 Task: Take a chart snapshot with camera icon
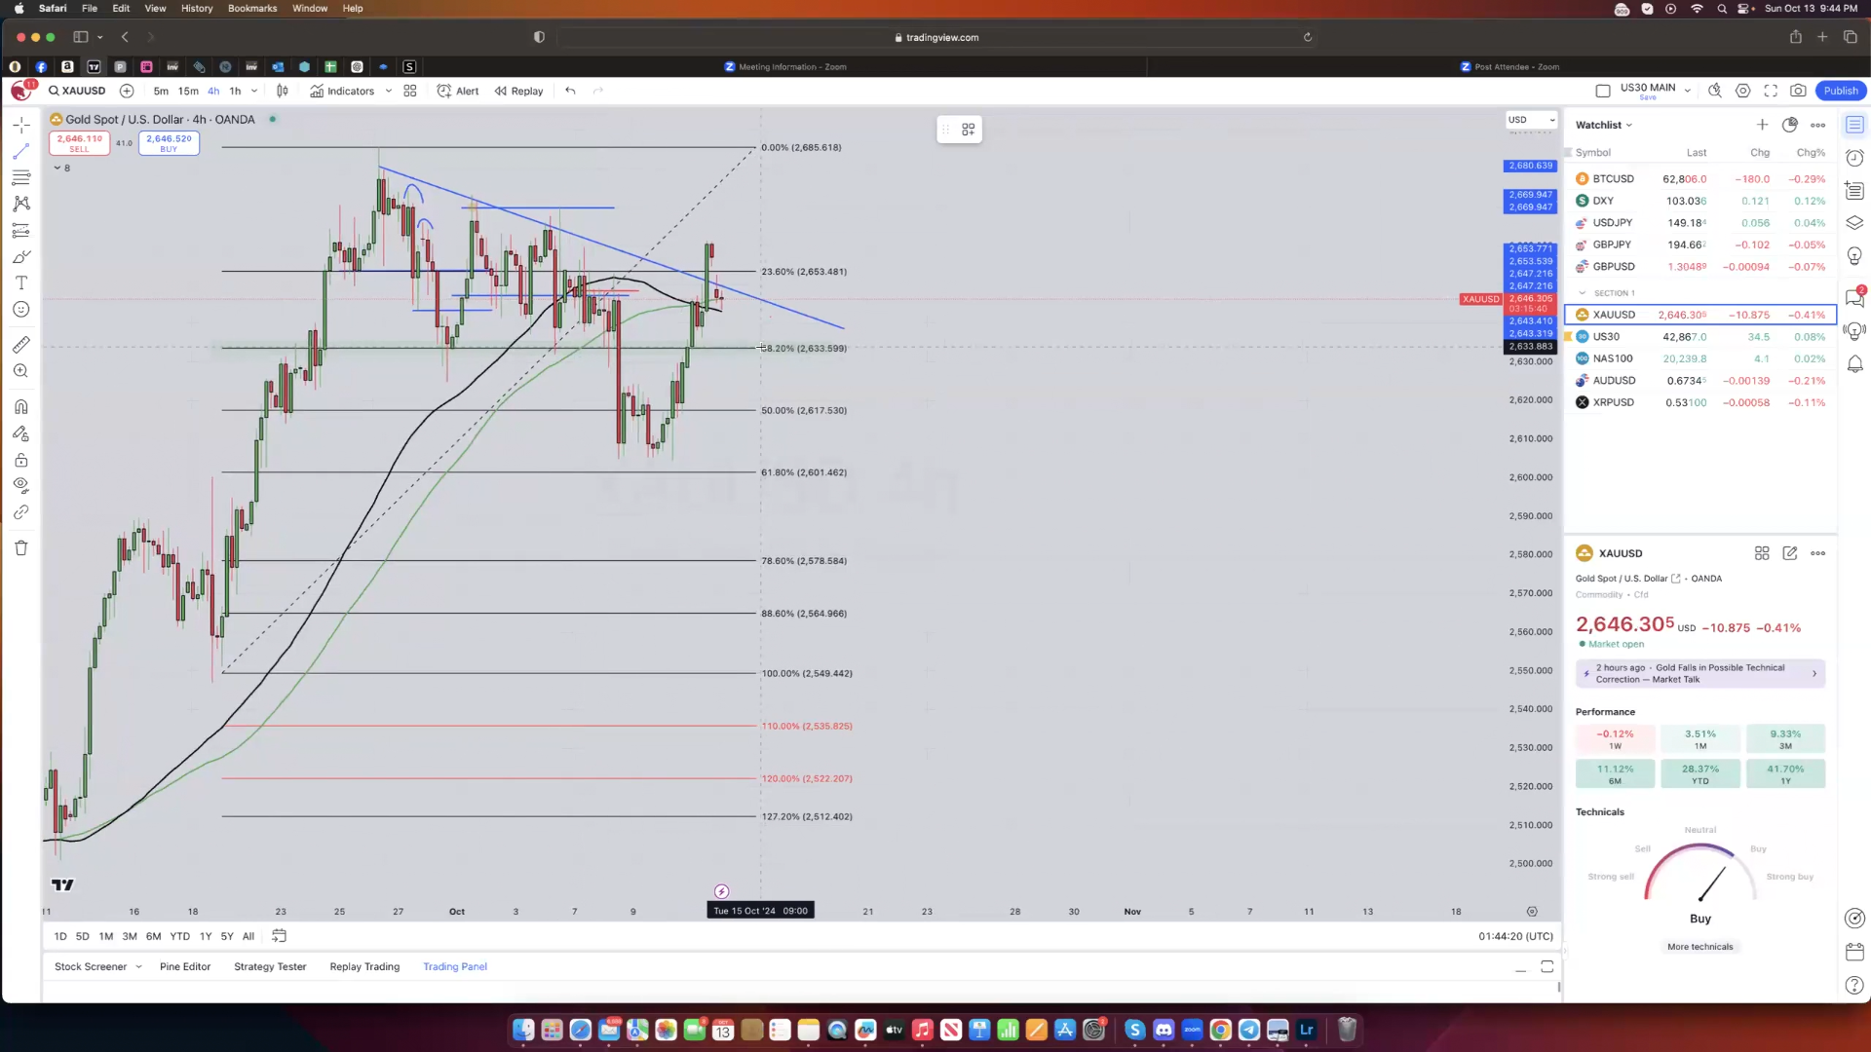1798,91
